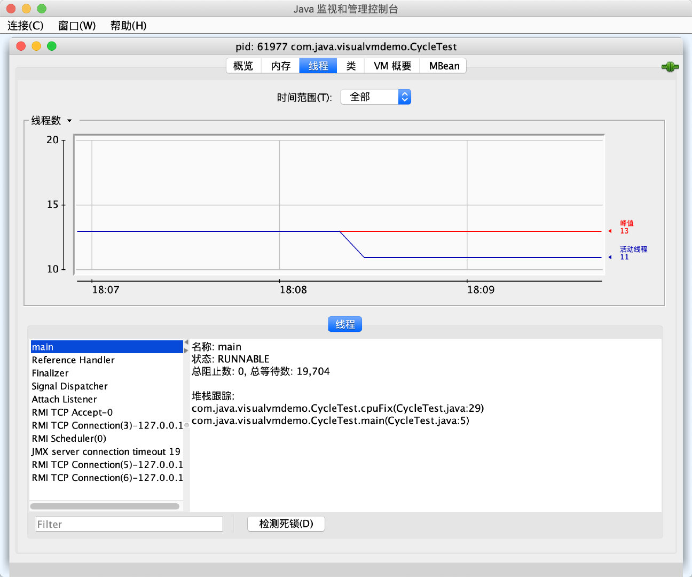Click the 总阻止数 总等待数 statistics line
This screenshot has width=692, height=577.
[261, 371]
